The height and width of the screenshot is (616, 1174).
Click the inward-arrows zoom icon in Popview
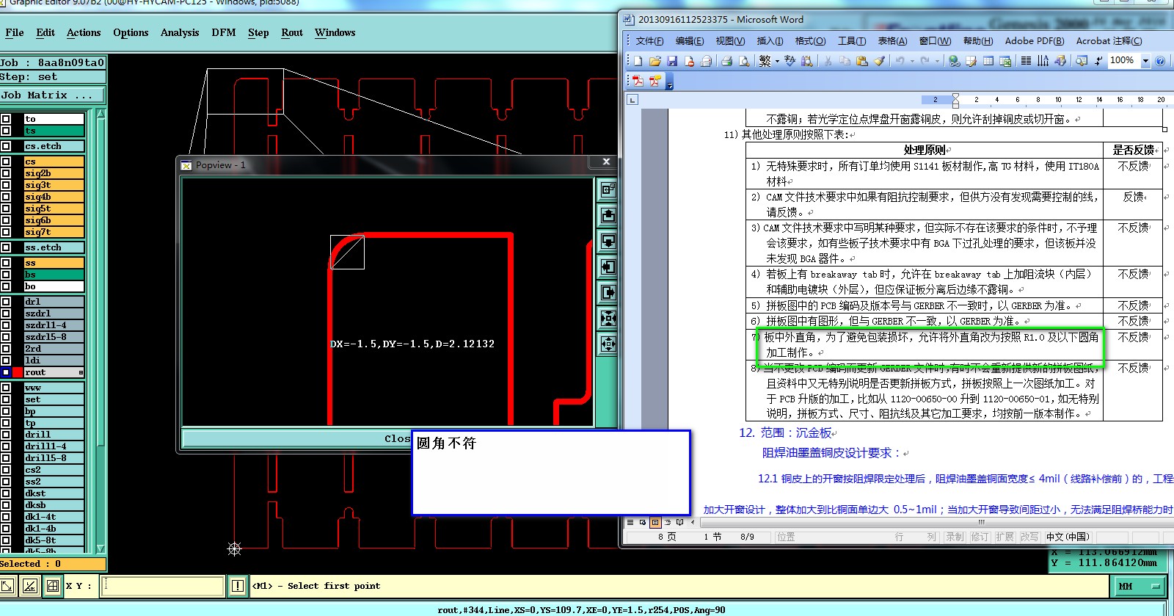pos(608,318)
